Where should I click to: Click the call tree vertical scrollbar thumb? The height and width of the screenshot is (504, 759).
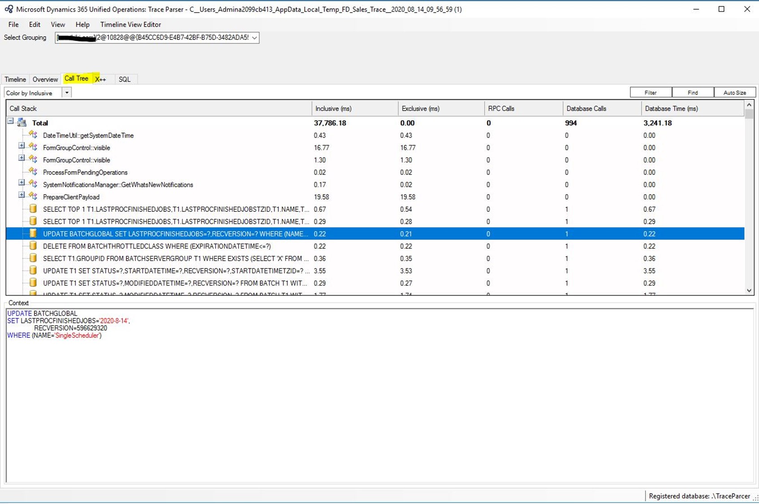[x=749, y=114]
